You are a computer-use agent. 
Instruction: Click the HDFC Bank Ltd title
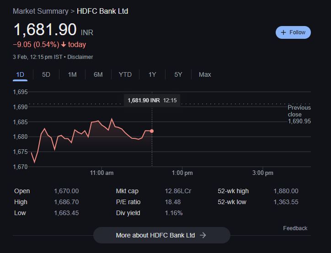pyautogui.click(x=102, y=11)
